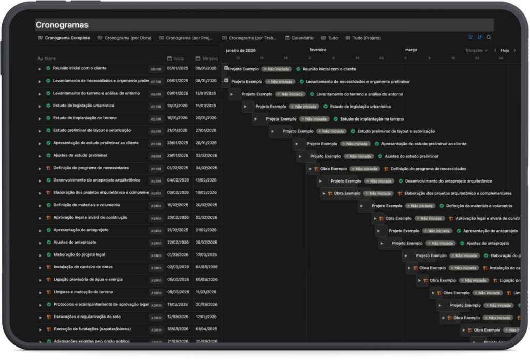The width and height of the screenshot is (530, 361).
Task: Jump to today with the Hoje button
Action: (505, 51)
